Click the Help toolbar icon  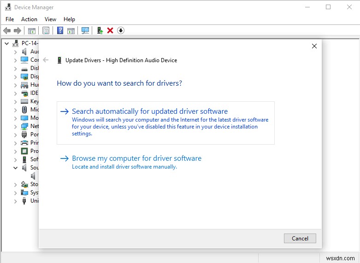[59, 30]
